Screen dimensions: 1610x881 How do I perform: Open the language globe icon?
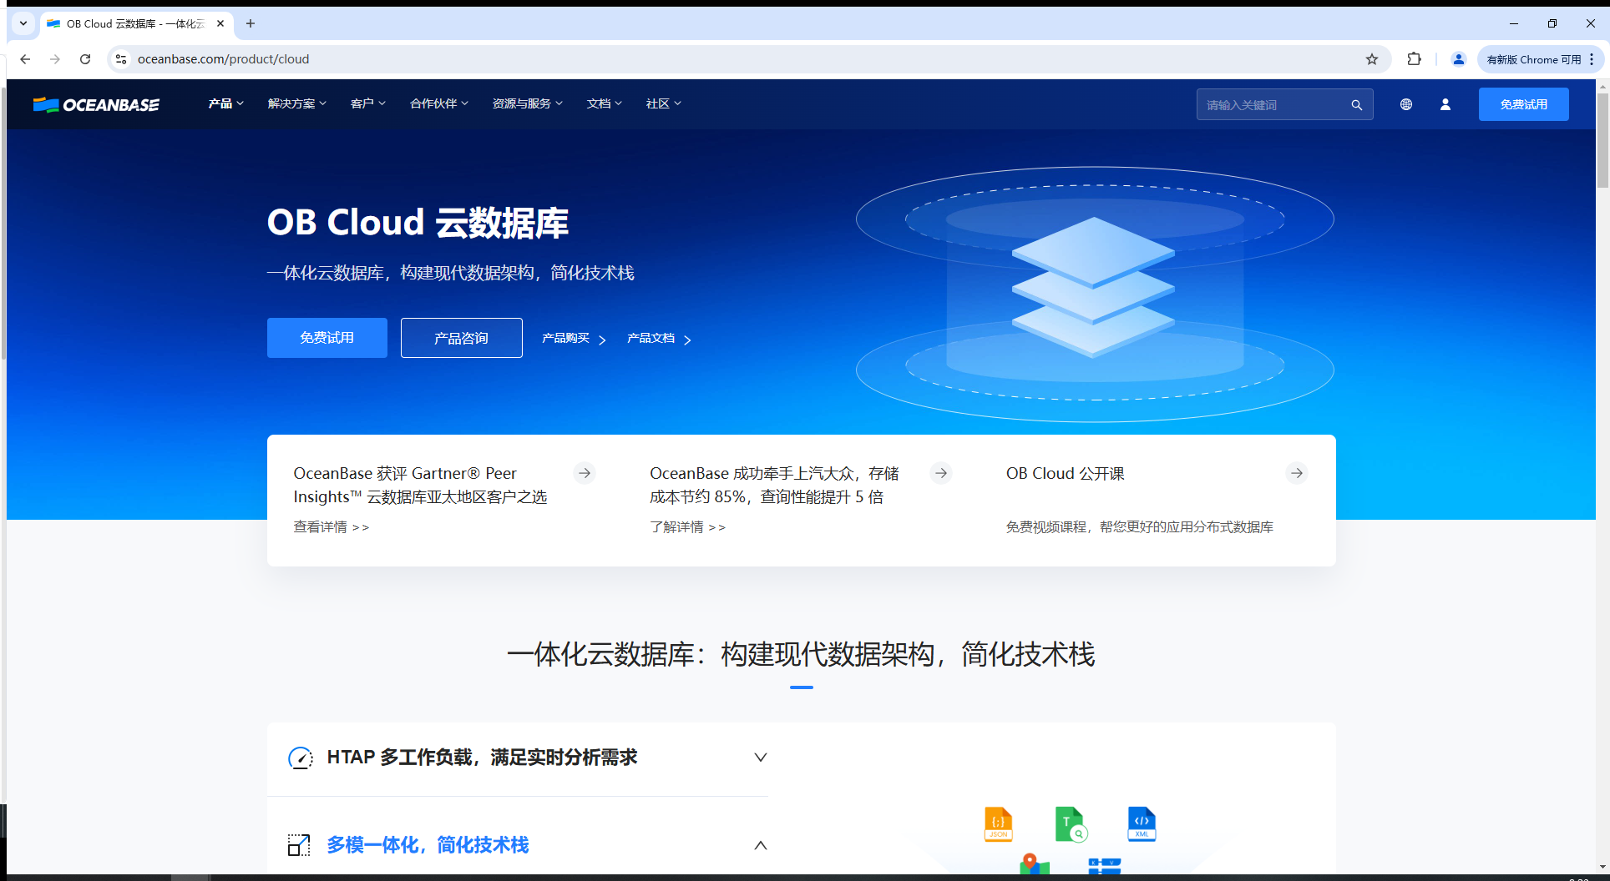coord(1406,104)
